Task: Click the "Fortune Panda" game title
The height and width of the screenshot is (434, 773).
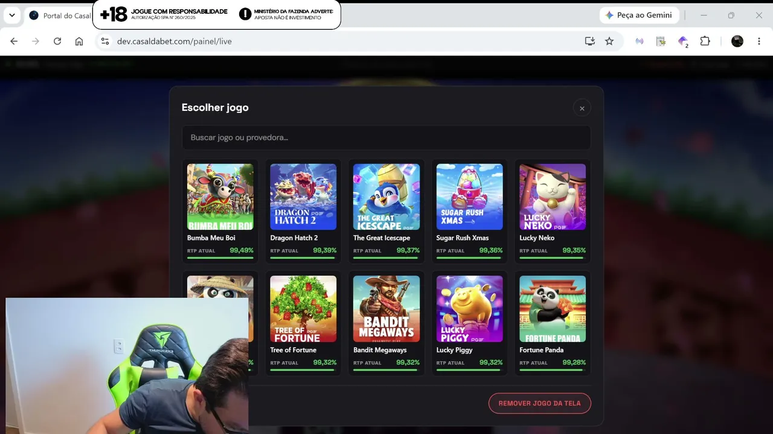Action: tap(541, 350)
